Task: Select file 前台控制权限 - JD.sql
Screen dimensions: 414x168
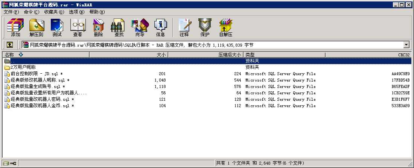Action: (37, 74)
